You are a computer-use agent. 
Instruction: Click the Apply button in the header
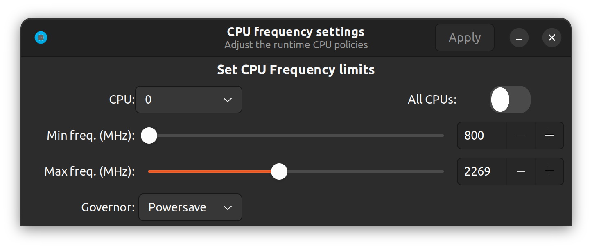pos(464,38)
